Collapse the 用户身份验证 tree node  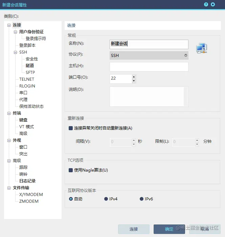point(15,32)
